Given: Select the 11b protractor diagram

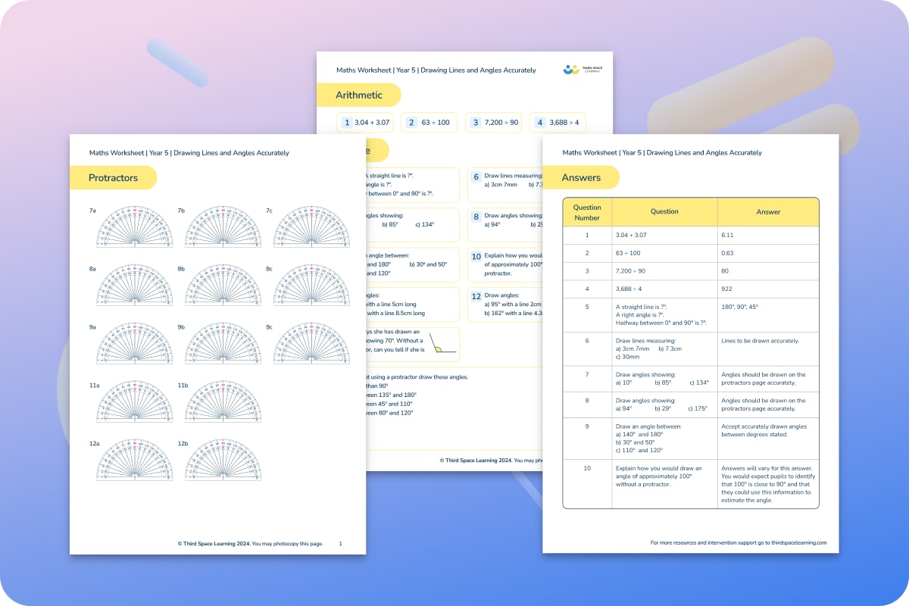Looking at the screenshot, I should pos(223,402).
